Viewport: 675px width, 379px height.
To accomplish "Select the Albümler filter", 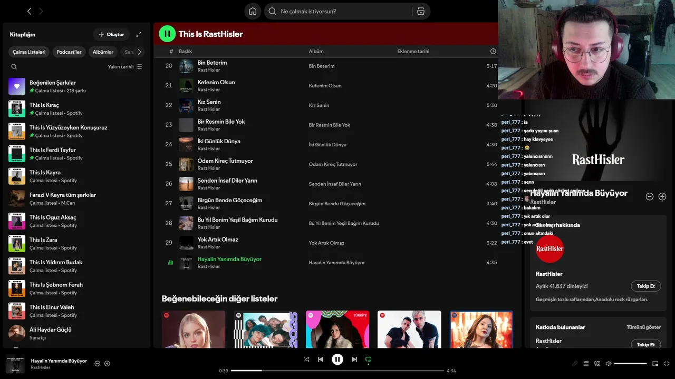I will [x=103, y=52].
